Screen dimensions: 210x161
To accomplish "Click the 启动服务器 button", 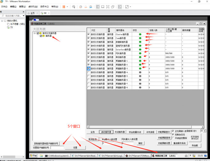I will pos(105,132).
